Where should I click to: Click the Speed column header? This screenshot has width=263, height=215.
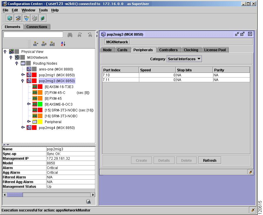(x=157, y=70)
